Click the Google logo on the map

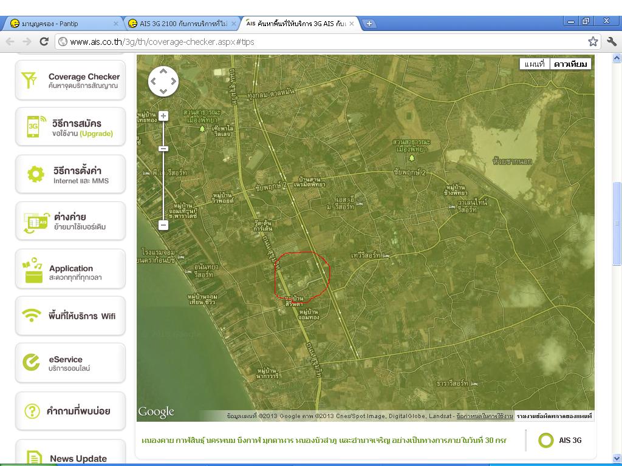pos(156,412)
